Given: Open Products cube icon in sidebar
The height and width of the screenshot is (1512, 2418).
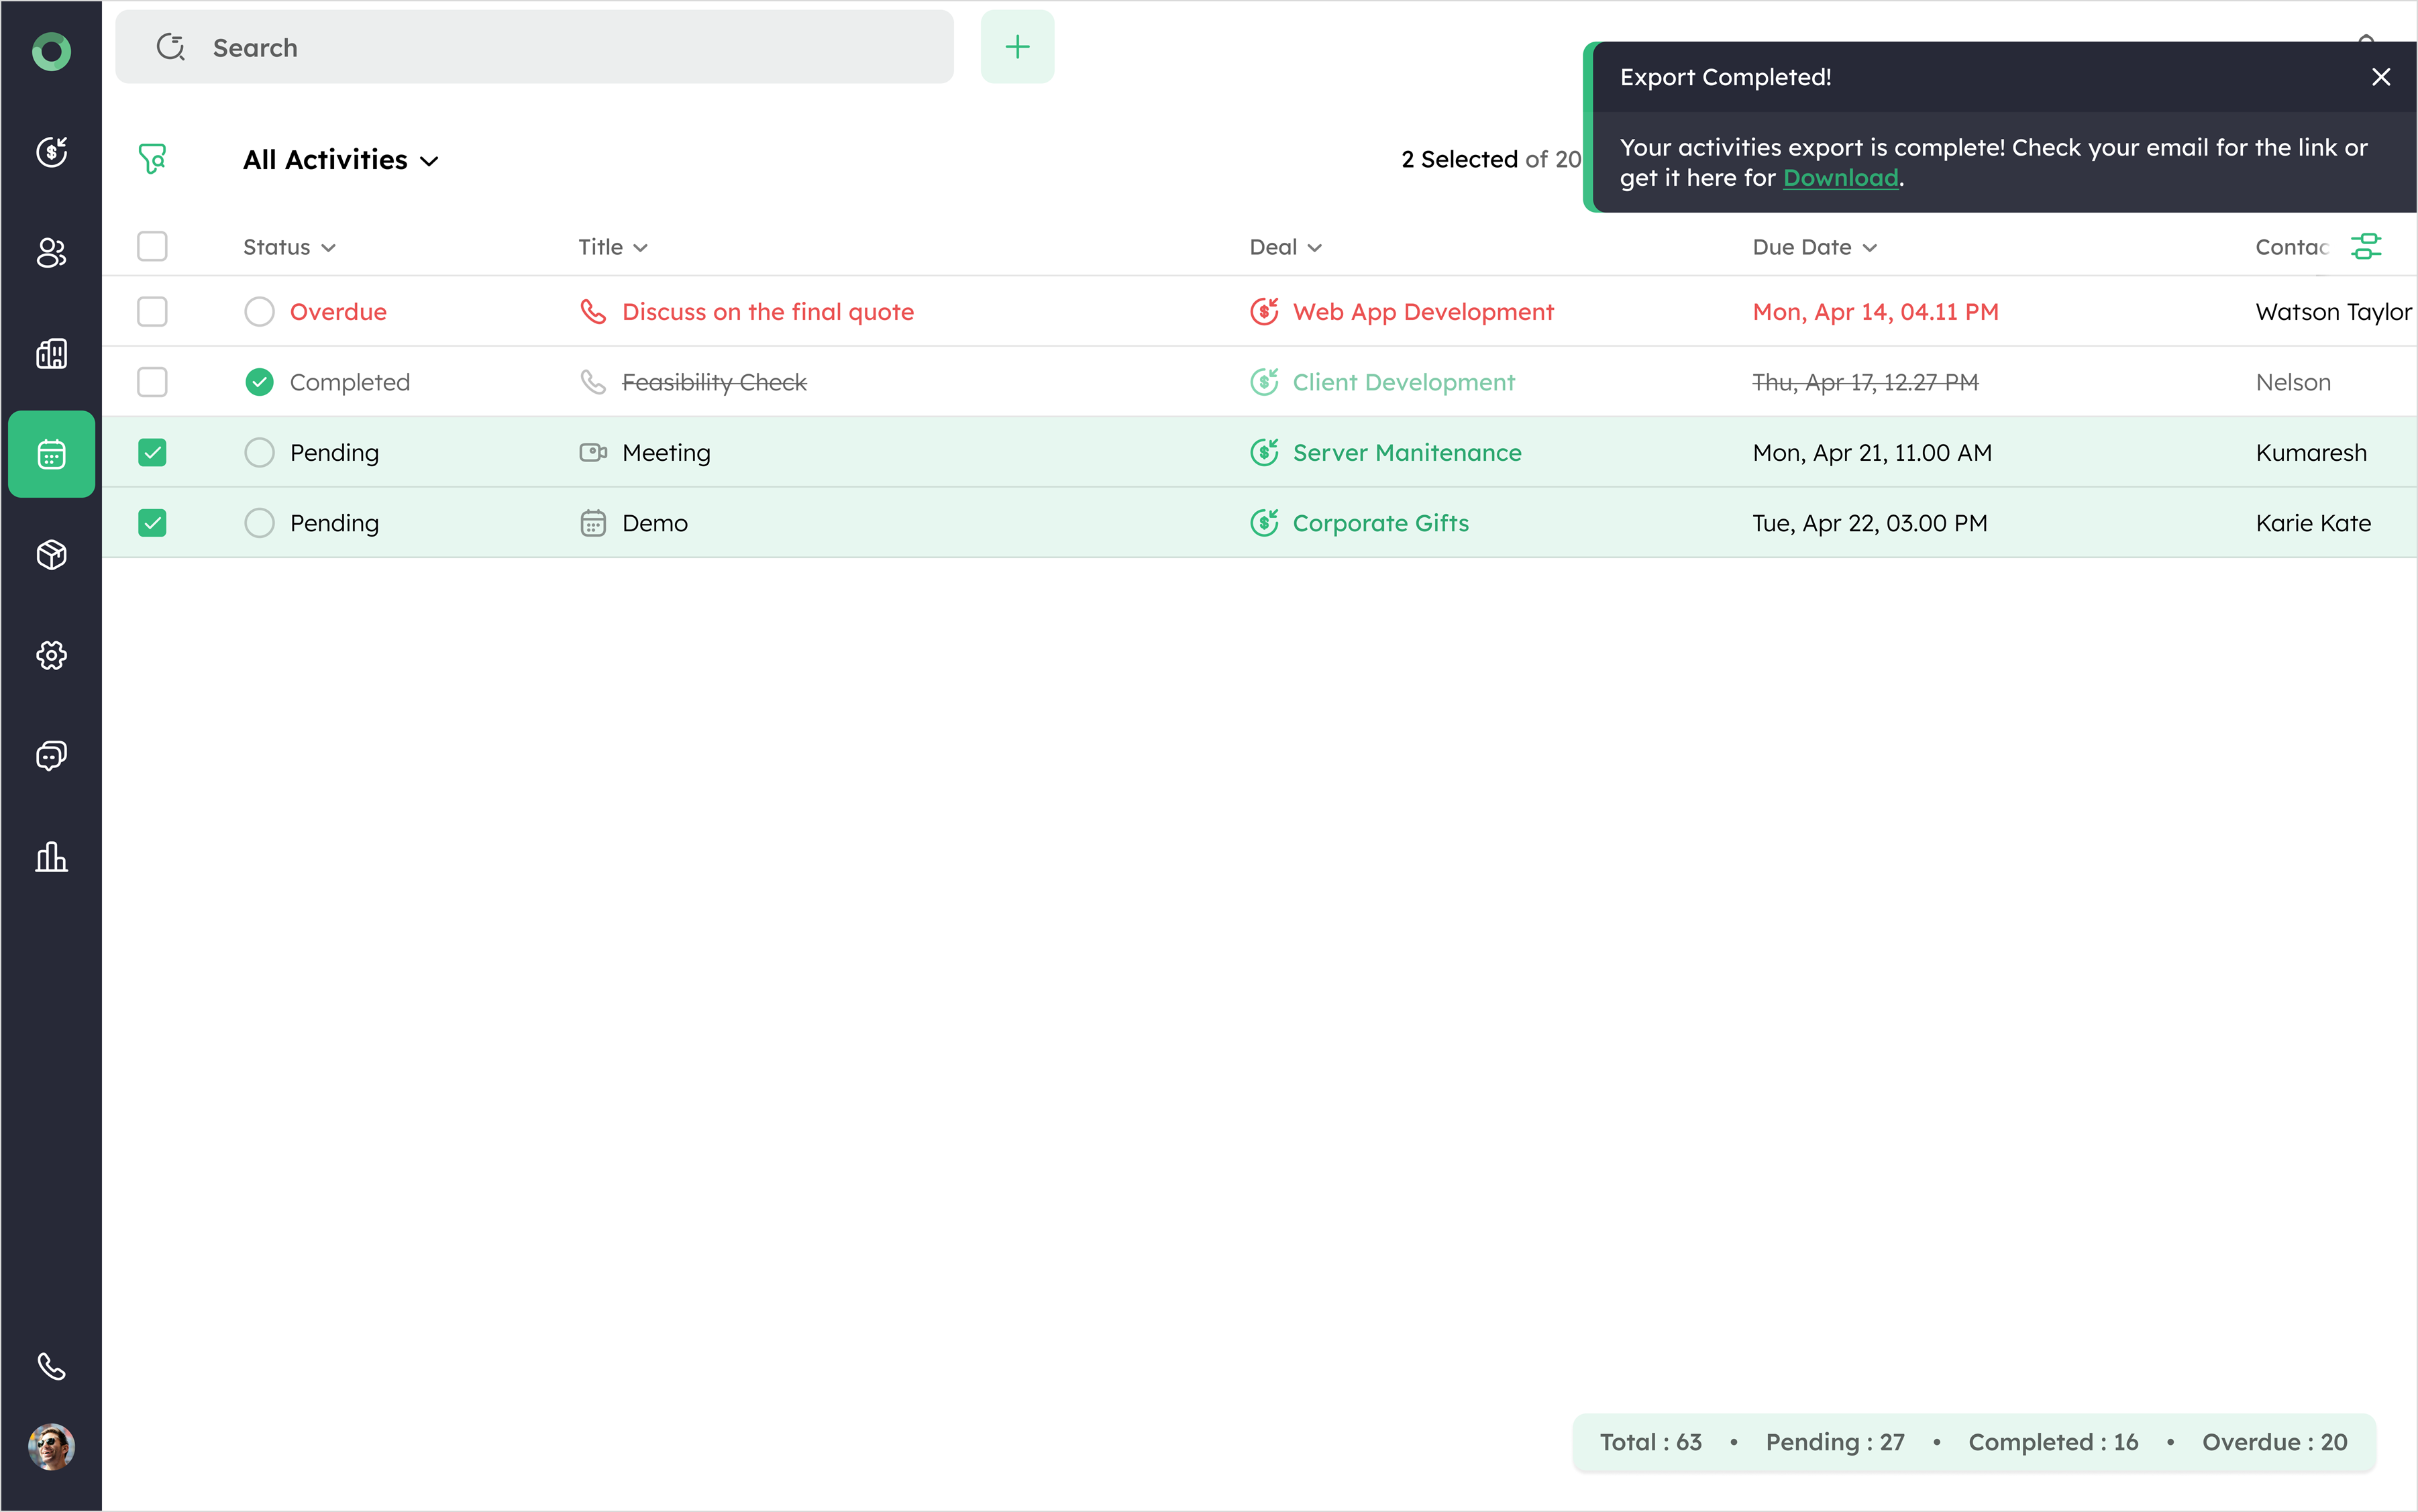Looking at the screenshot, I should click(x=51, y=554).
